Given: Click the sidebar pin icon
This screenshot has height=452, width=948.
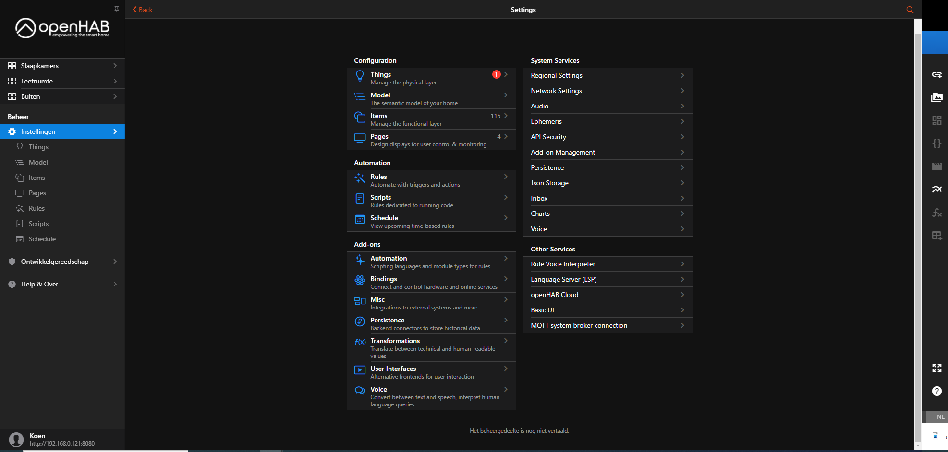Looking at the screenshot, I should 117,9.
